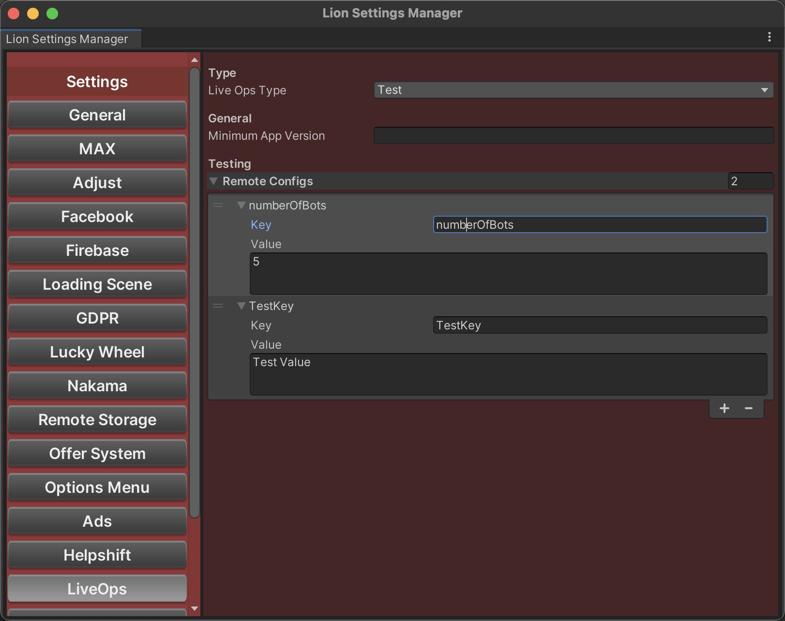This screenshot has width=785, height=621.
Task: Click the value box containing 5
Action: [x=508, y=274]
